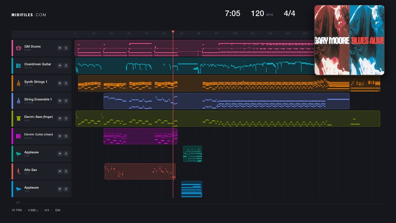The height and width of the screenshot is (223, 396).
Task: Click the Gary Moore Blues Alive album cover
Action: pyautogui.click(x=349, y=40)
